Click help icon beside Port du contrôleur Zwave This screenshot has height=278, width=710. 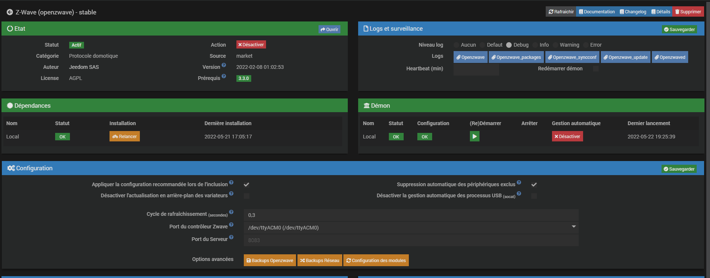(x=231, y=225)
